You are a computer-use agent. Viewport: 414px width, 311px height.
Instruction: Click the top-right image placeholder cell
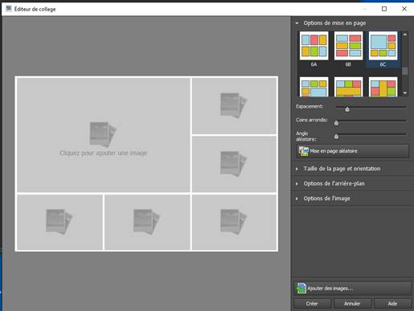(x=234, y=106)
